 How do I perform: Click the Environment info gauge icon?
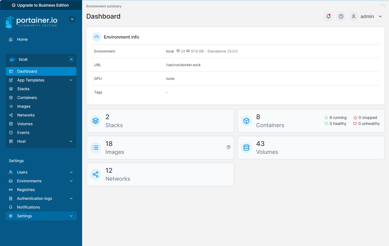(97, 37)
